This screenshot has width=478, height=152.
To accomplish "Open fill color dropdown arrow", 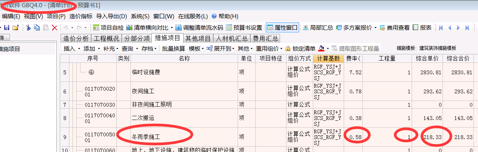I will tap(328, 49).
